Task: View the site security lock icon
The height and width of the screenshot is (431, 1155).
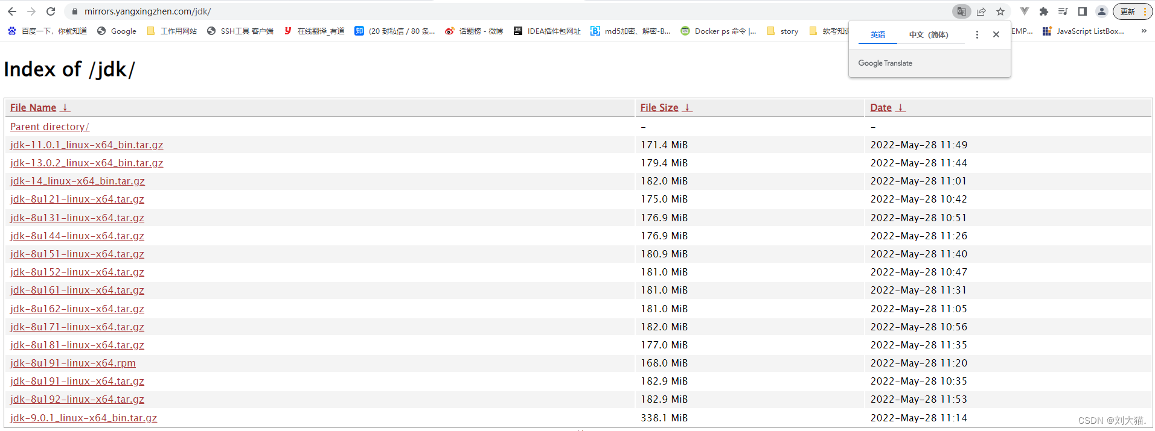Action: point(75,11)
